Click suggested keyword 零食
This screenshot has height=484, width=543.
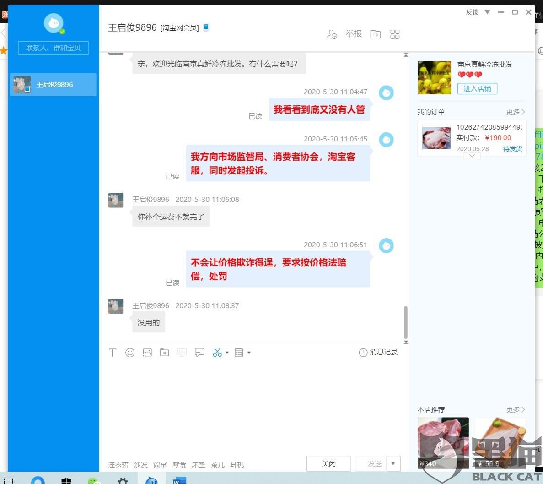coord(179,464)
